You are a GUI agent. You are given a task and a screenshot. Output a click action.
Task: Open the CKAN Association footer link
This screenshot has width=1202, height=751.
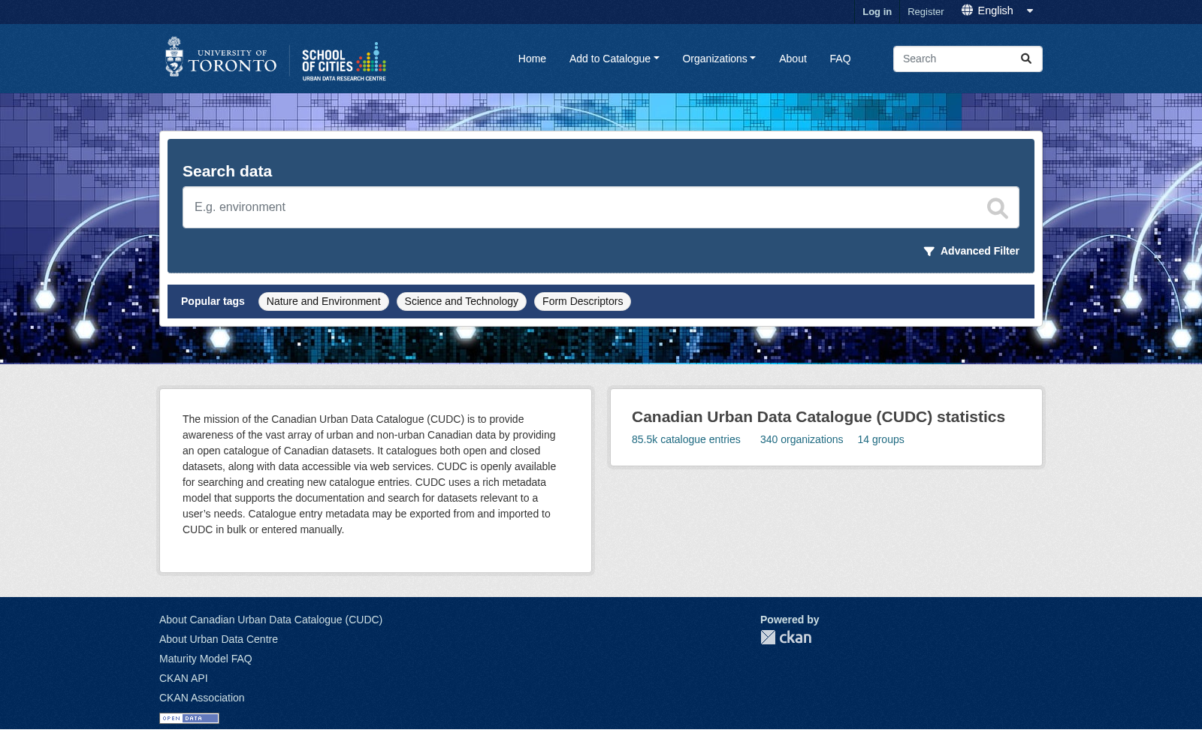click(202, 698)
